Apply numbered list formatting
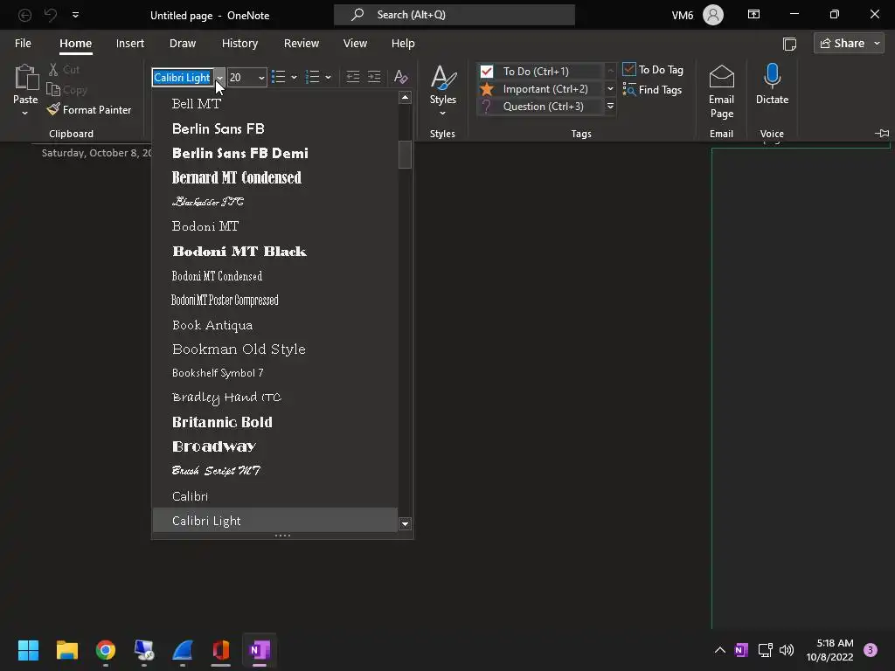This screenshot has height=671, width=895. [312, 77]
